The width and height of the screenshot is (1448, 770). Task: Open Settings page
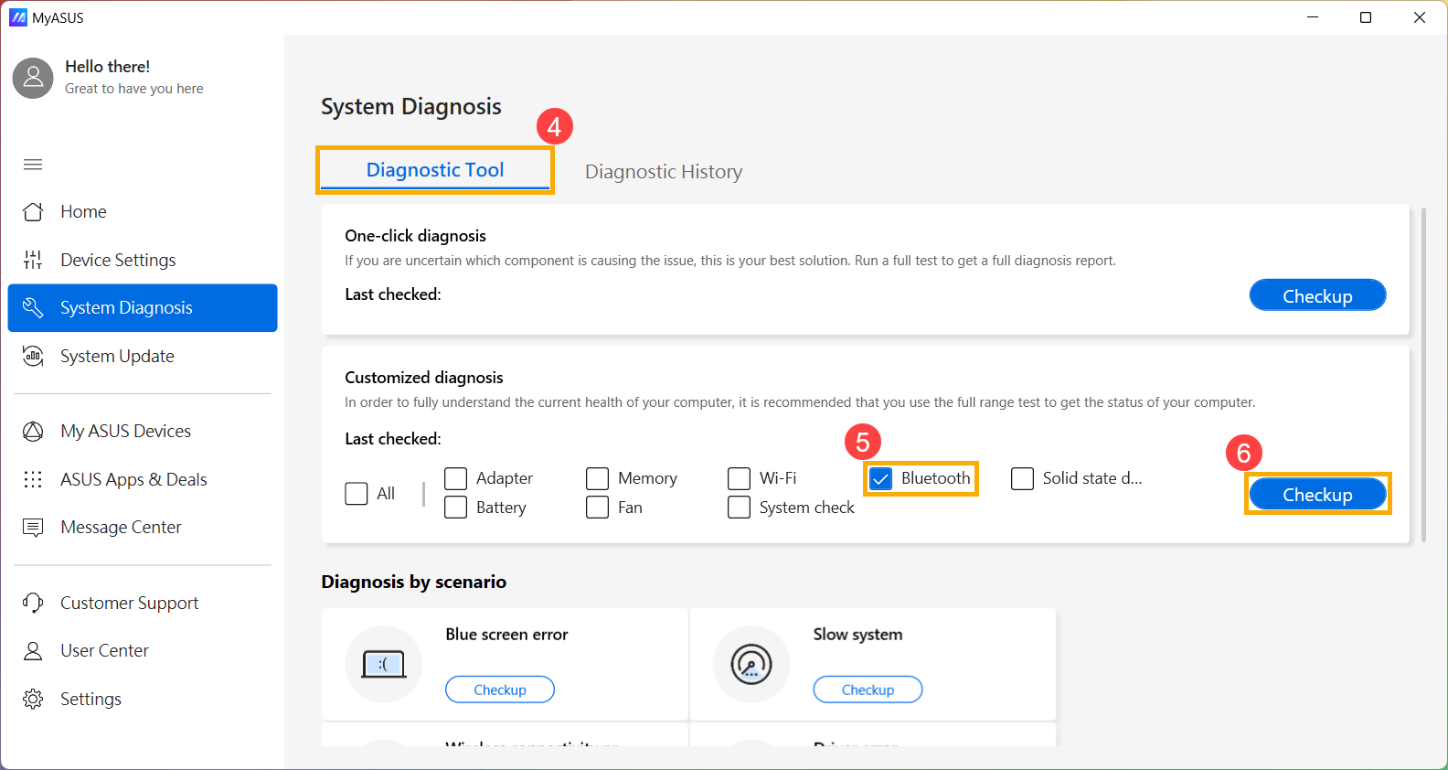[143, 699]
